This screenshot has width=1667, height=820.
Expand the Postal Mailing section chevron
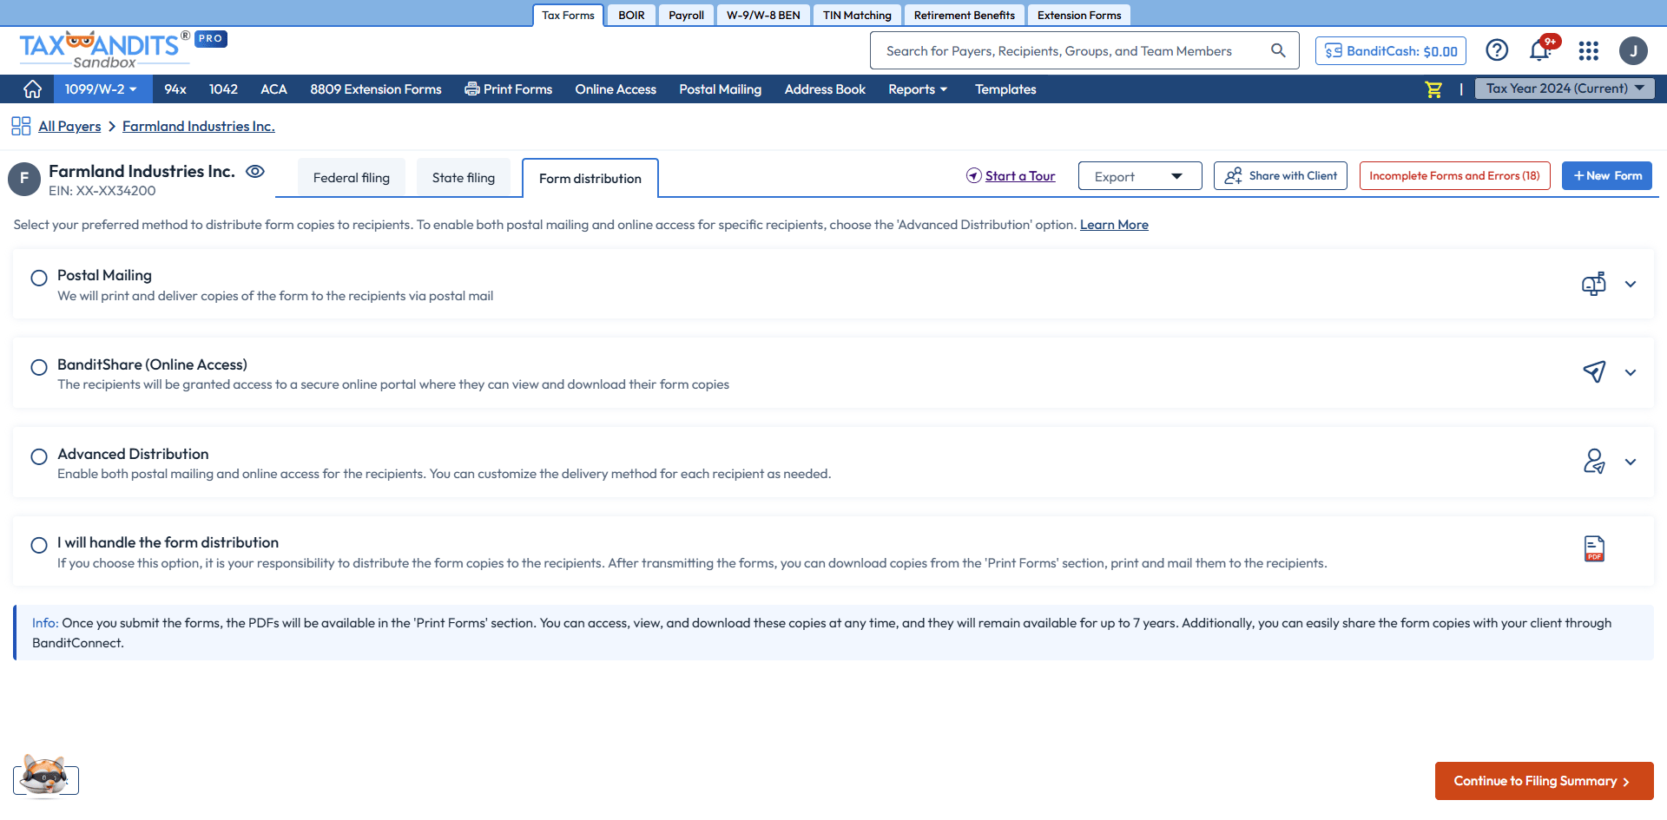click(1631, 284)
